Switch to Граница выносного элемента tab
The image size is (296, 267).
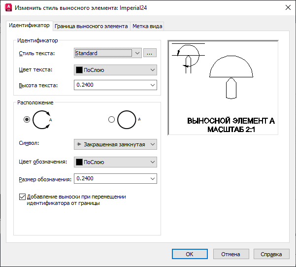click(91, 26)
